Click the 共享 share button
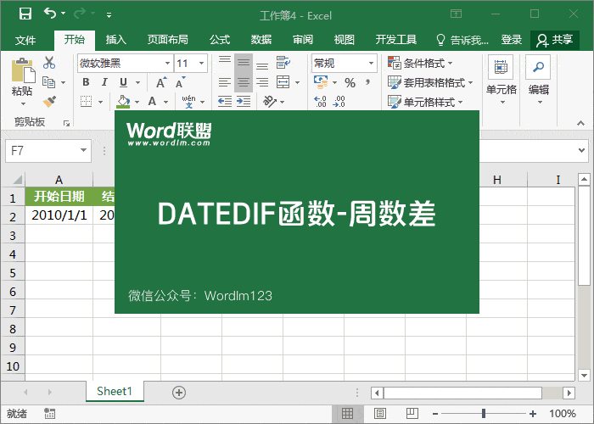This screenshot has width=594, height=424. click(555, 40)
